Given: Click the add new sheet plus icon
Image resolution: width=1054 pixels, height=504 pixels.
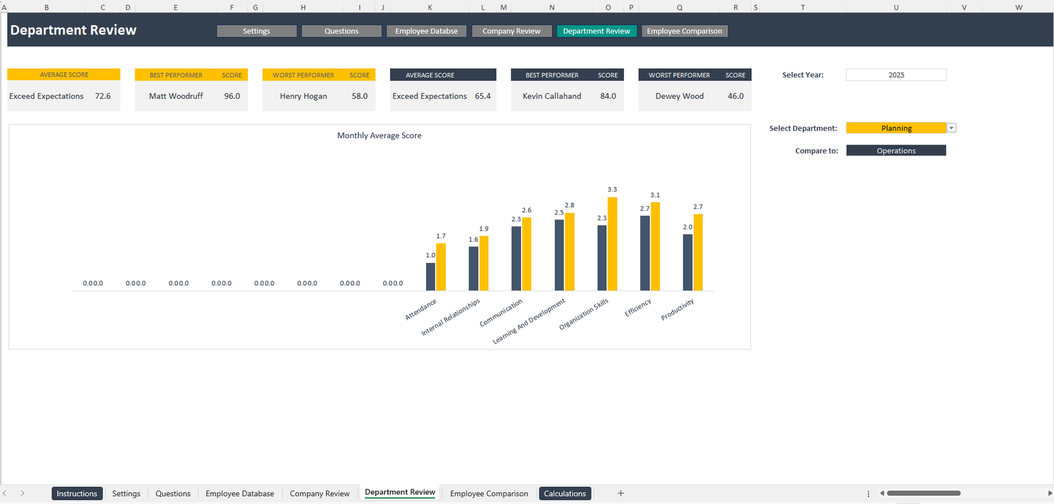Looking at the screenshot, I should pos(621,493).
